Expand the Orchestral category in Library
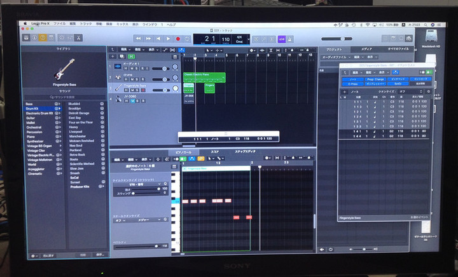The width and height of the screenshot is (458, 277). pos(34,126)
